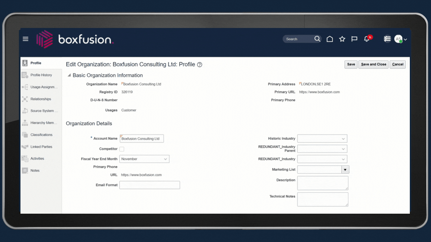The height and width of the screenshot is (242, 431).
Task: Toggle the Competitor checkbox
Action: tap(122, 149)
